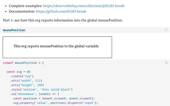Click the run cell play icon
Screen dimensions: 170x106
(167, 63)
